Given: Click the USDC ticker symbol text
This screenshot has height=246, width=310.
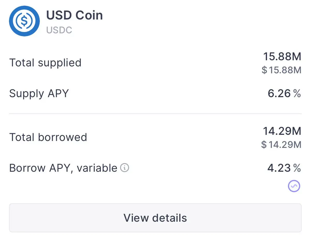Looking at the screenshot, I should point(59,30).
